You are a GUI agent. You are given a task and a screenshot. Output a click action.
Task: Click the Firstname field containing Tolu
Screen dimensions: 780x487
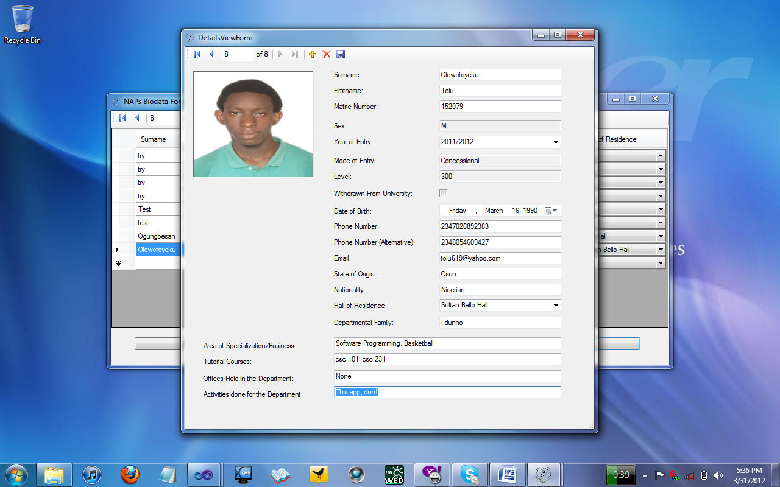500,91
